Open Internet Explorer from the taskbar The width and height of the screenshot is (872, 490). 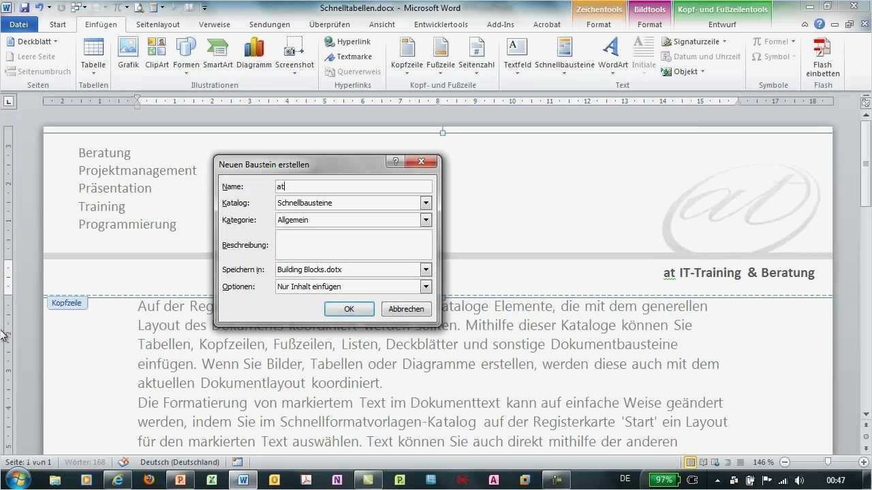tap(117, 479)
